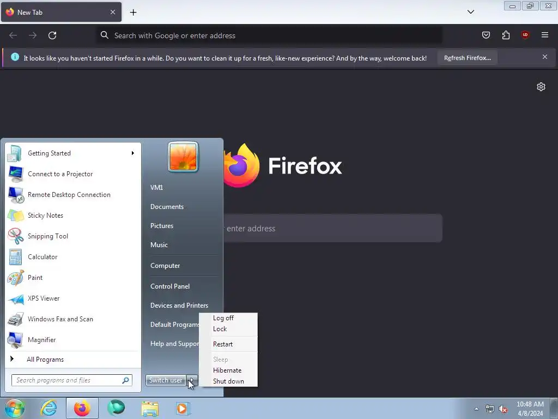558x419 pixels.
Task: Open Computer from Start menu
Action: point(165,266)
